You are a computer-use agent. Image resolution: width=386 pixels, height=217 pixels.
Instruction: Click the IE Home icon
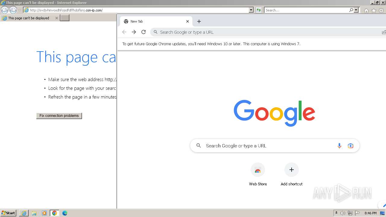366,11
